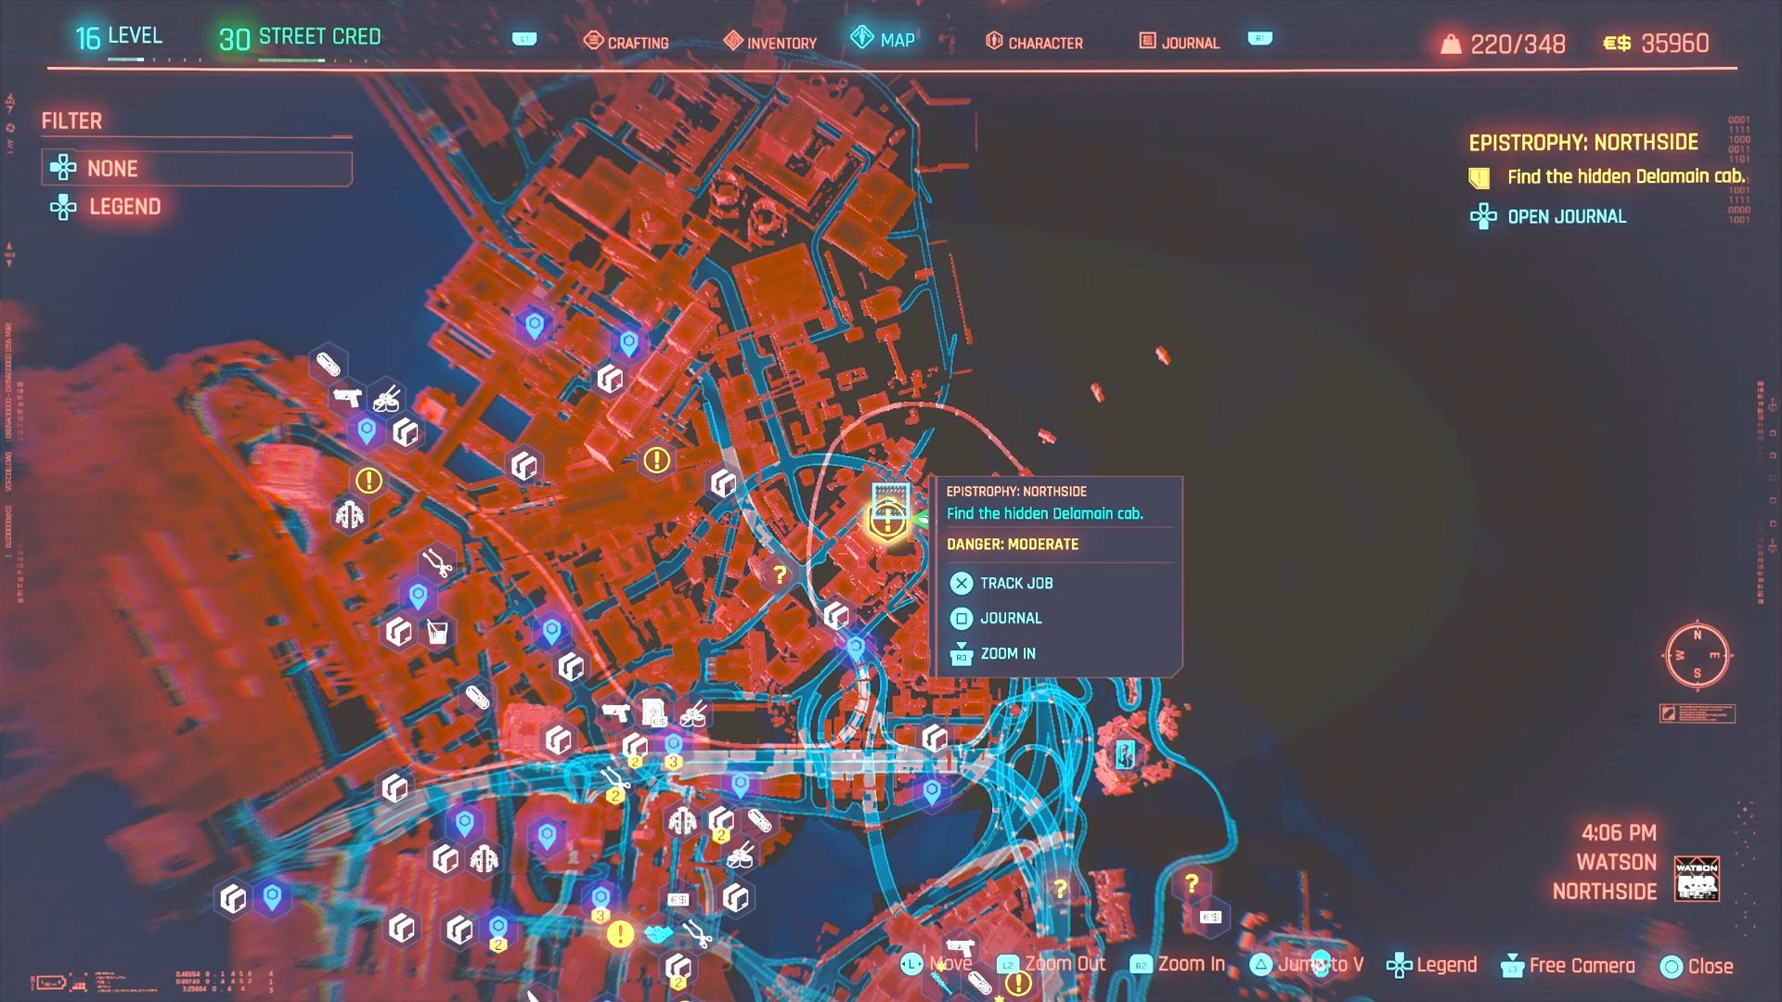Click the Free Camera prompt
The height and width of the screenshot is (1002, 1782).
(1568, 965)
